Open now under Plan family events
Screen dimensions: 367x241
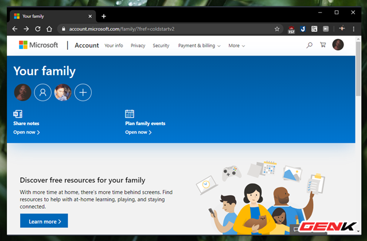click(138, 133)
